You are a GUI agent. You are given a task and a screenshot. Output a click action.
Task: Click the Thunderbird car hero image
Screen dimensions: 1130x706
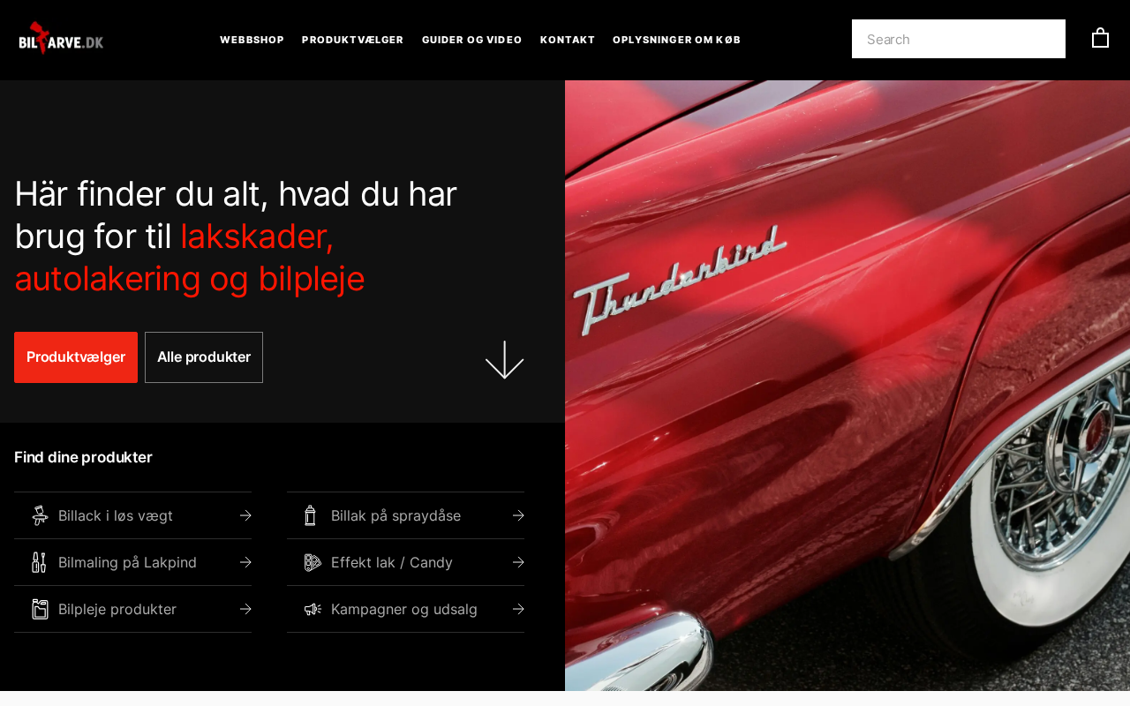(x=847, y=386)
